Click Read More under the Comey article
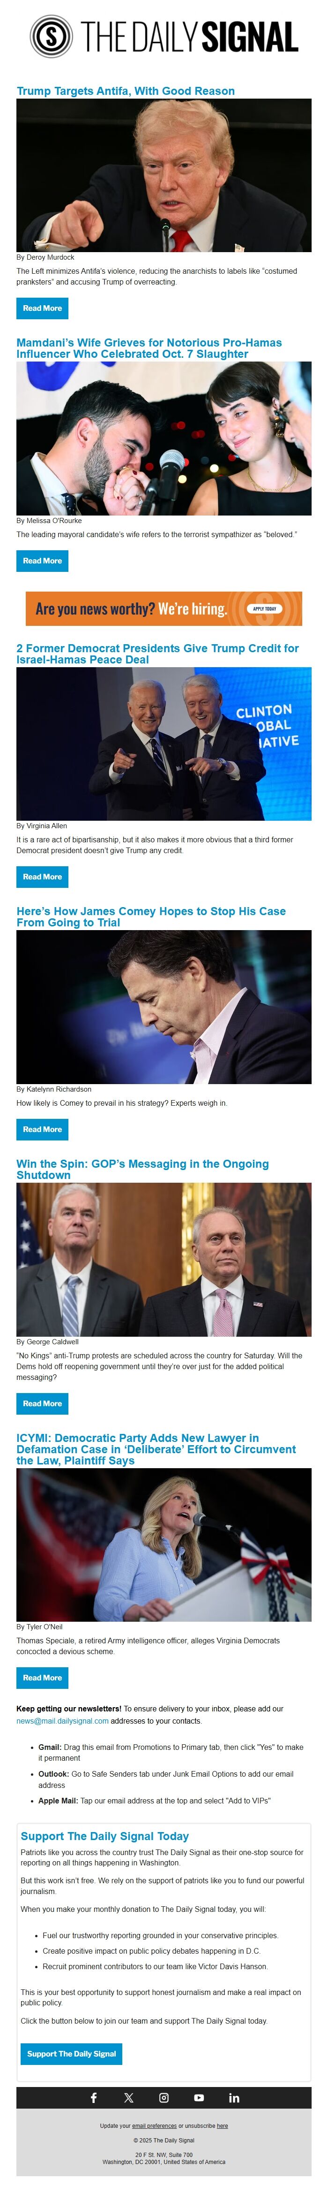The width and height of the screenshot is (328, 2195). 43,1129
